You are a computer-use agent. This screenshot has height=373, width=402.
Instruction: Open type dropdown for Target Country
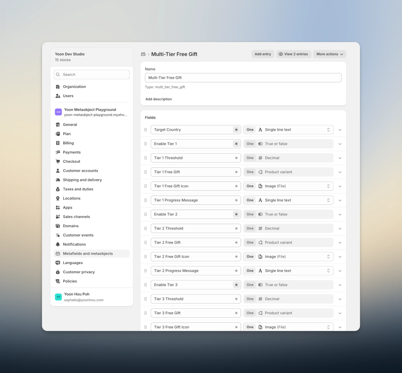[288, 130]
